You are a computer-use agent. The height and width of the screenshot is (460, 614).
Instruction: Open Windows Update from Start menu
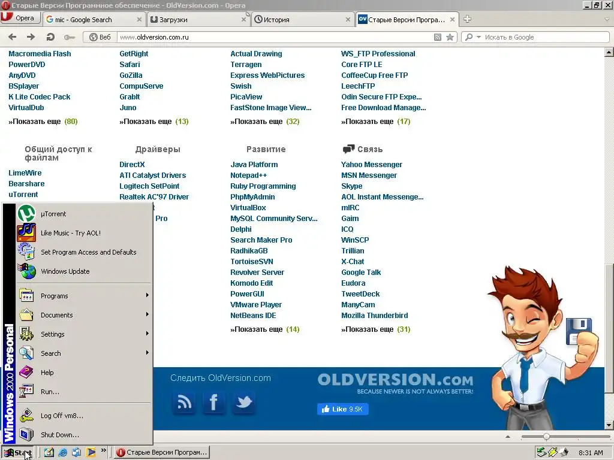[x=84, y=271]
